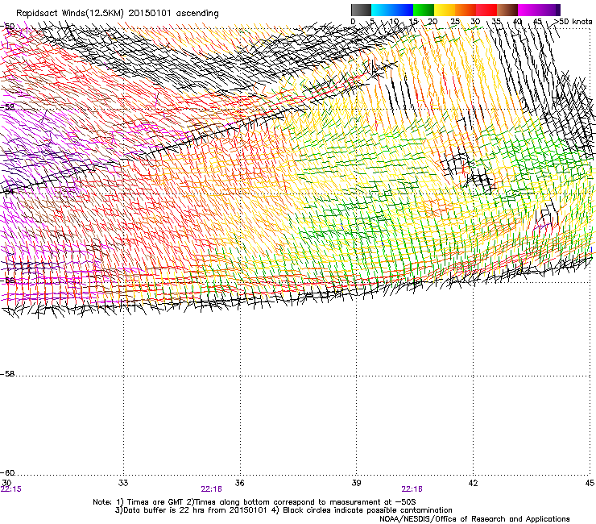Image resolution: width=596 pixels, height=524 pixels.
Task: Click the green 15-20 knots color bar segment
Action: (x=424, y=10)
